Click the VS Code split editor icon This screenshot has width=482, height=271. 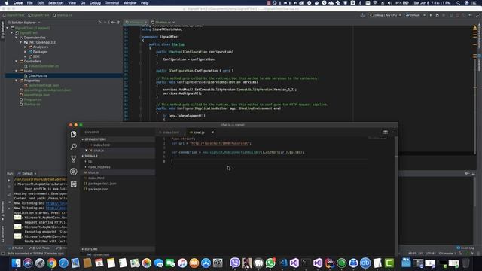[385, 132]
